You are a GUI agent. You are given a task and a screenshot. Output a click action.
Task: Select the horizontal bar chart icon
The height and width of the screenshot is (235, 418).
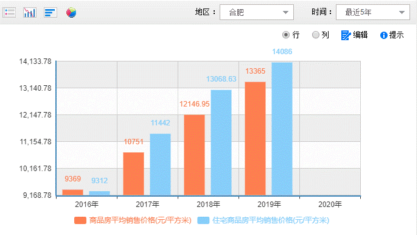pyautogui.click(x=50, y=12)
